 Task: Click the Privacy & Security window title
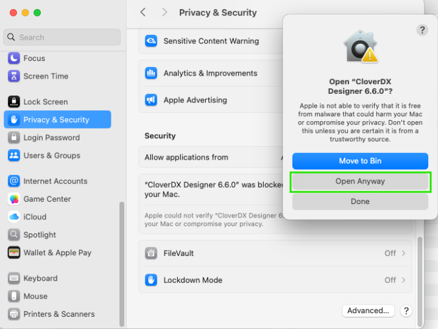(218, 12)
